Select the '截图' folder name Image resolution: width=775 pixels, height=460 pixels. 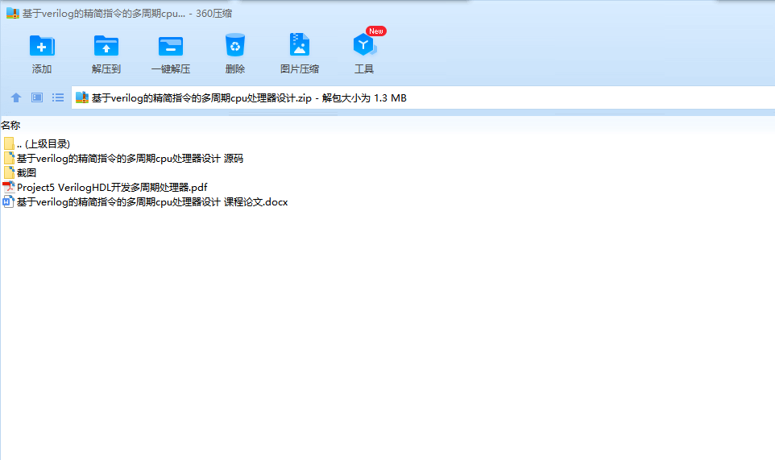point(27,172)
